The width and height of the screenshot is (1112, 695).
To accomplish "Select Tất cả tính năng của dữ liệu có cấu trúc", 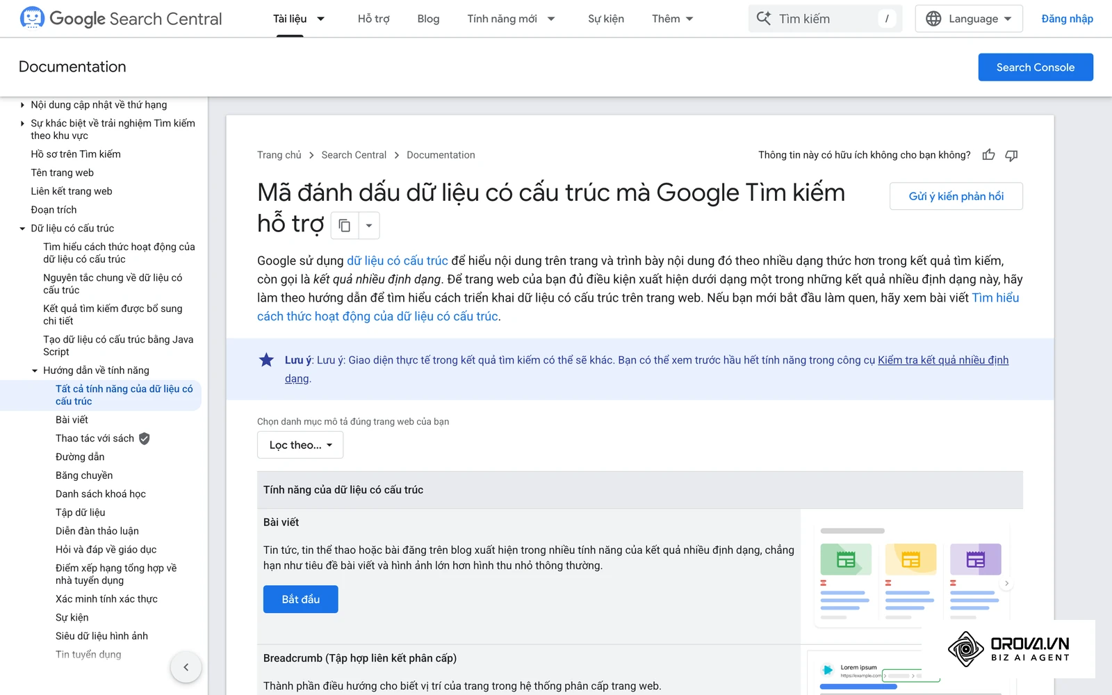I will [x=124, y=395].
